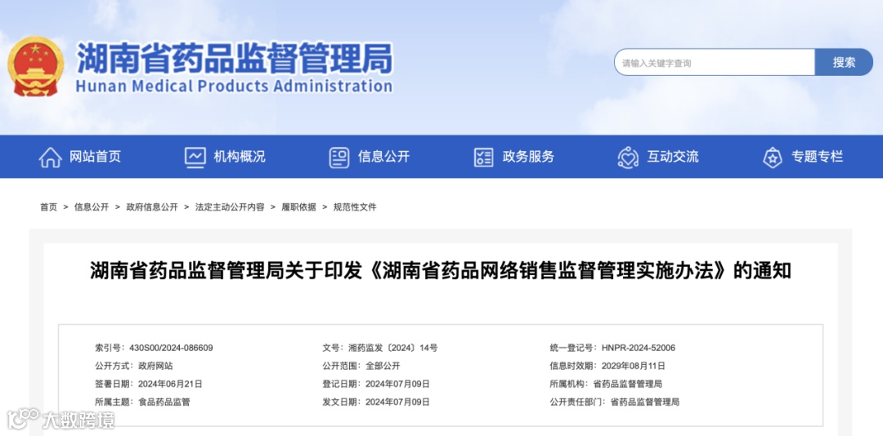Click the site title 湖南省药品监督管理局
The image size is (883, 436).
(235, 59)
